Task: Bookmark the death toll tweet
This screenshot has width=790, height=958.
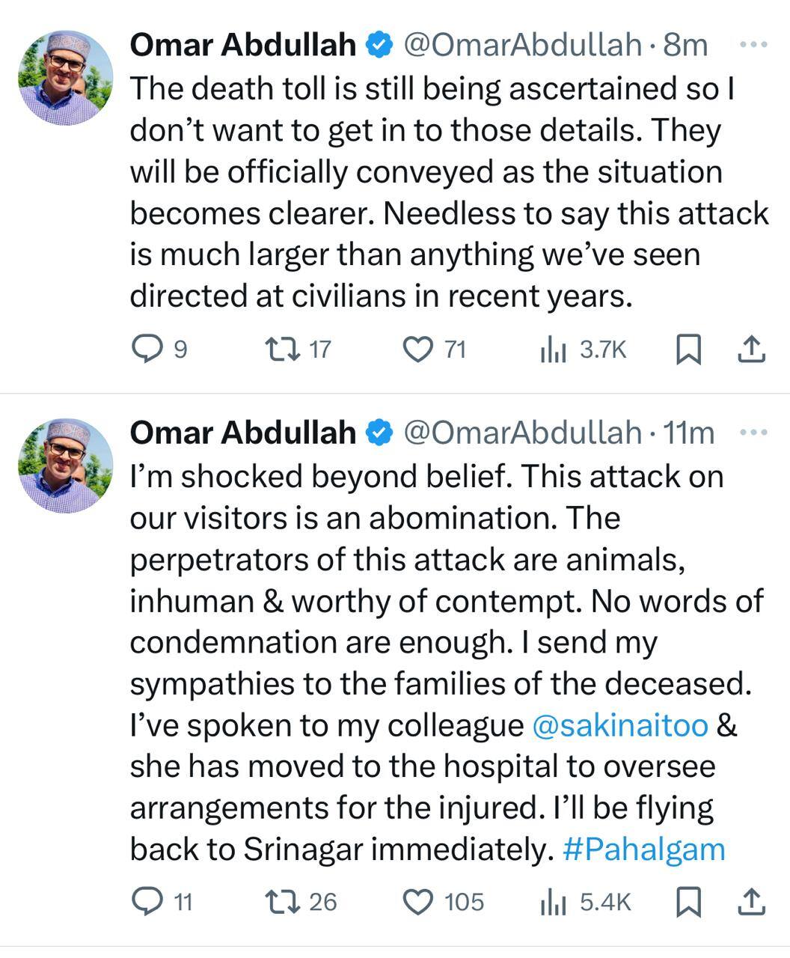Action: click(x=688, y=350)
